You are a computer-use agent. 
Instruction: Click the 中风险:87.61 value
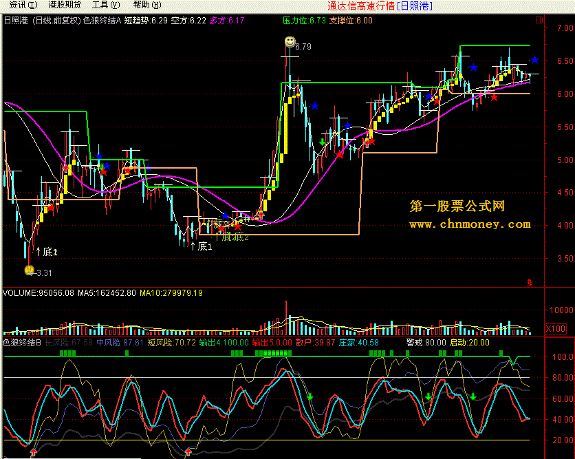[x=120, y=343]
